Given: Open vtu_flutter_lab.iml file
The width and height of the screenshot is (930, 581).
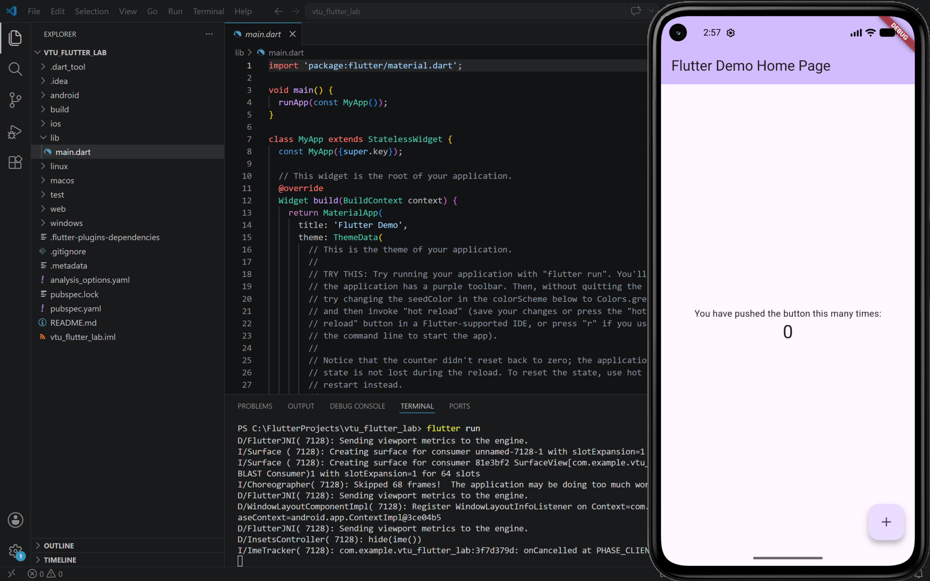Looking at the screenshot, I should pos(128,337).
